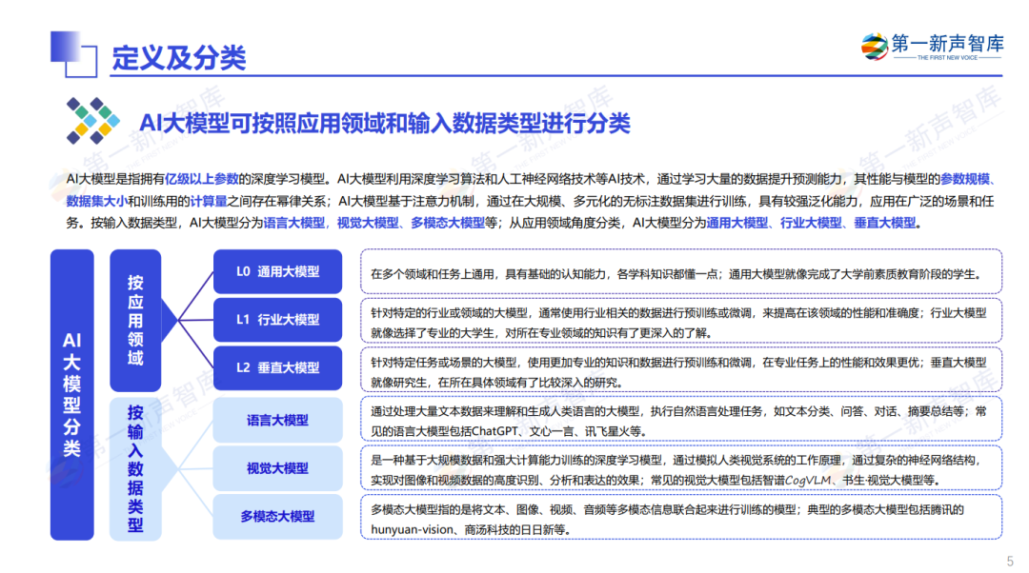Click the colorful diamond cluster icon
Screen dimensions: 1029x573
[x=93, y=121]
